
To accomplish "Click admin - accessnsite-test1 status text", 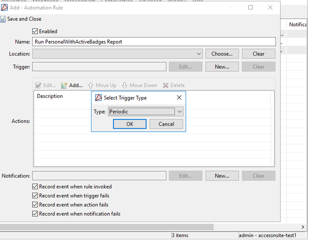I will 268,235.
